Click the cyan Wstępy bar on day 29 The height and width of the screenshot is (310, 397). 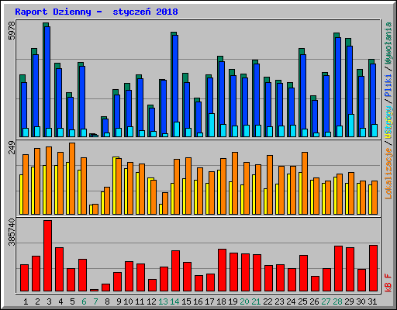pyautogui.click(x=351, y=126)
